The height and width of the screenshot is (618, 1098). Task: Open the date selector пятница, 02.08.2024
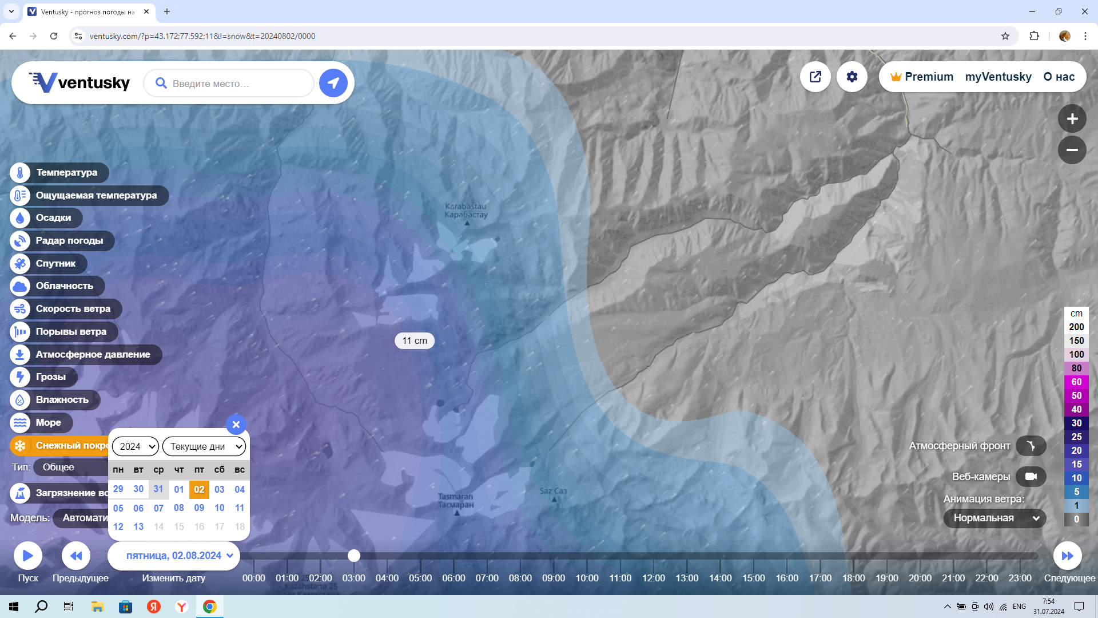click(174, 556)
